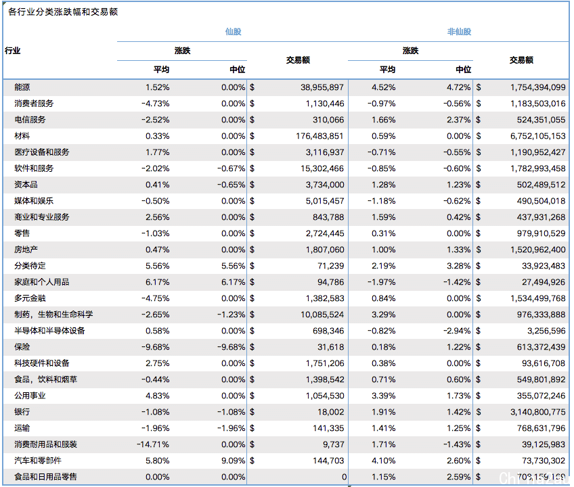This screenshot has width=574, height=487.
Task: Select the '消费耐用品和服装' row label
Action: [x=46, y=444]
